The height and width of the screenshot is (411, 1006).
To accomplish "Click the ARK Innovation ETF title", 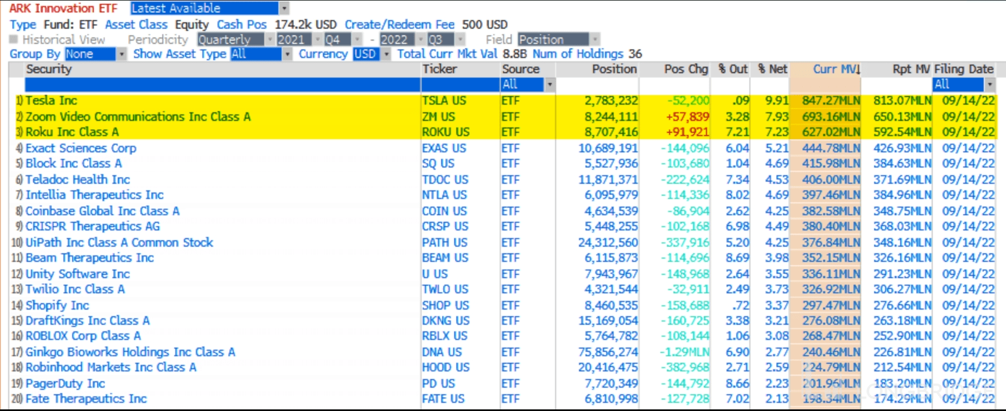I will [x=63, y=8].
